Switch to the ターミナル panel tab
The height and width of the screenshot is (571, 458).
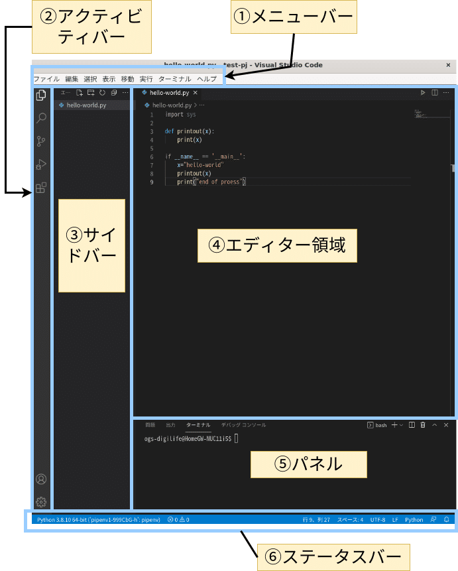point(198,425)
